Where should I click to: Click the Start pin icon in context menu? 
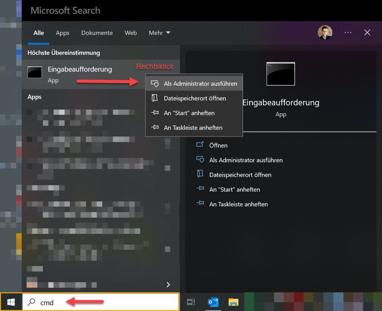155,113
